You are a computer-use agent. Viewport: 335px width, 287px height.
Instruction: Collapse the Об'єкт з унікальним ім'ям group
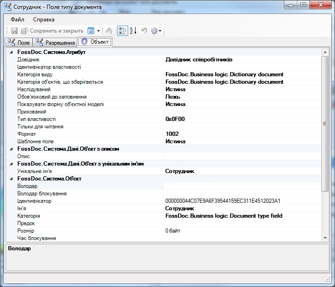[11, 164]
